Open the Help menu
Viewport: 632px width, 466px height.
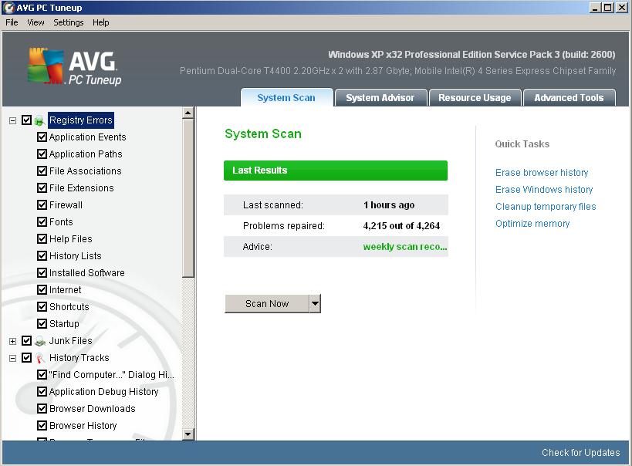101,22
